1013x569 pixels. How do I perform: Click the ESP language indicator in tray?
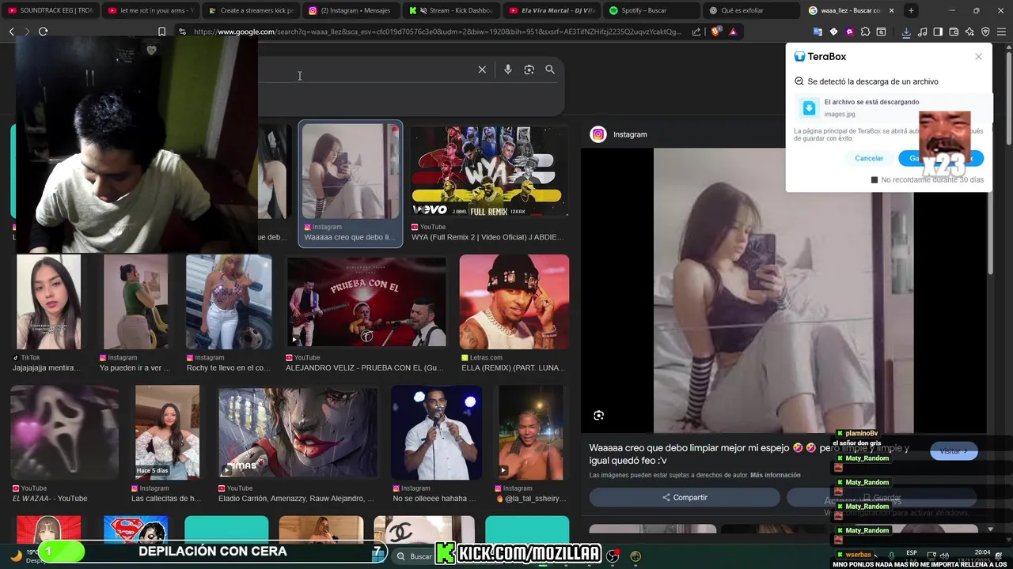(x=911, y=552)
